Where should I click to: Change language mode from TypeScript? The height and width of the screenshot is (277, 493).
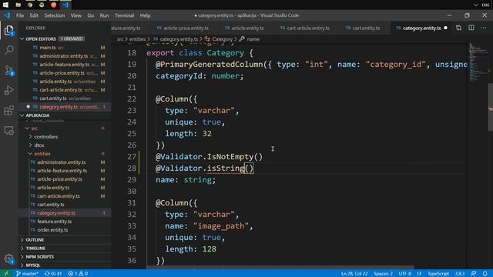(438, 274)
